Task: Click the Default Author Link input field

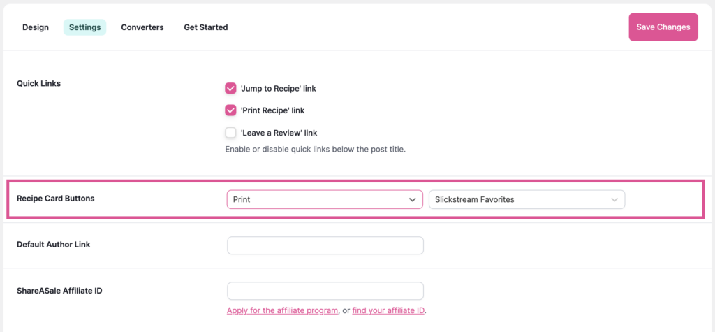Action: pyautogui.click(x=325, y=245)
